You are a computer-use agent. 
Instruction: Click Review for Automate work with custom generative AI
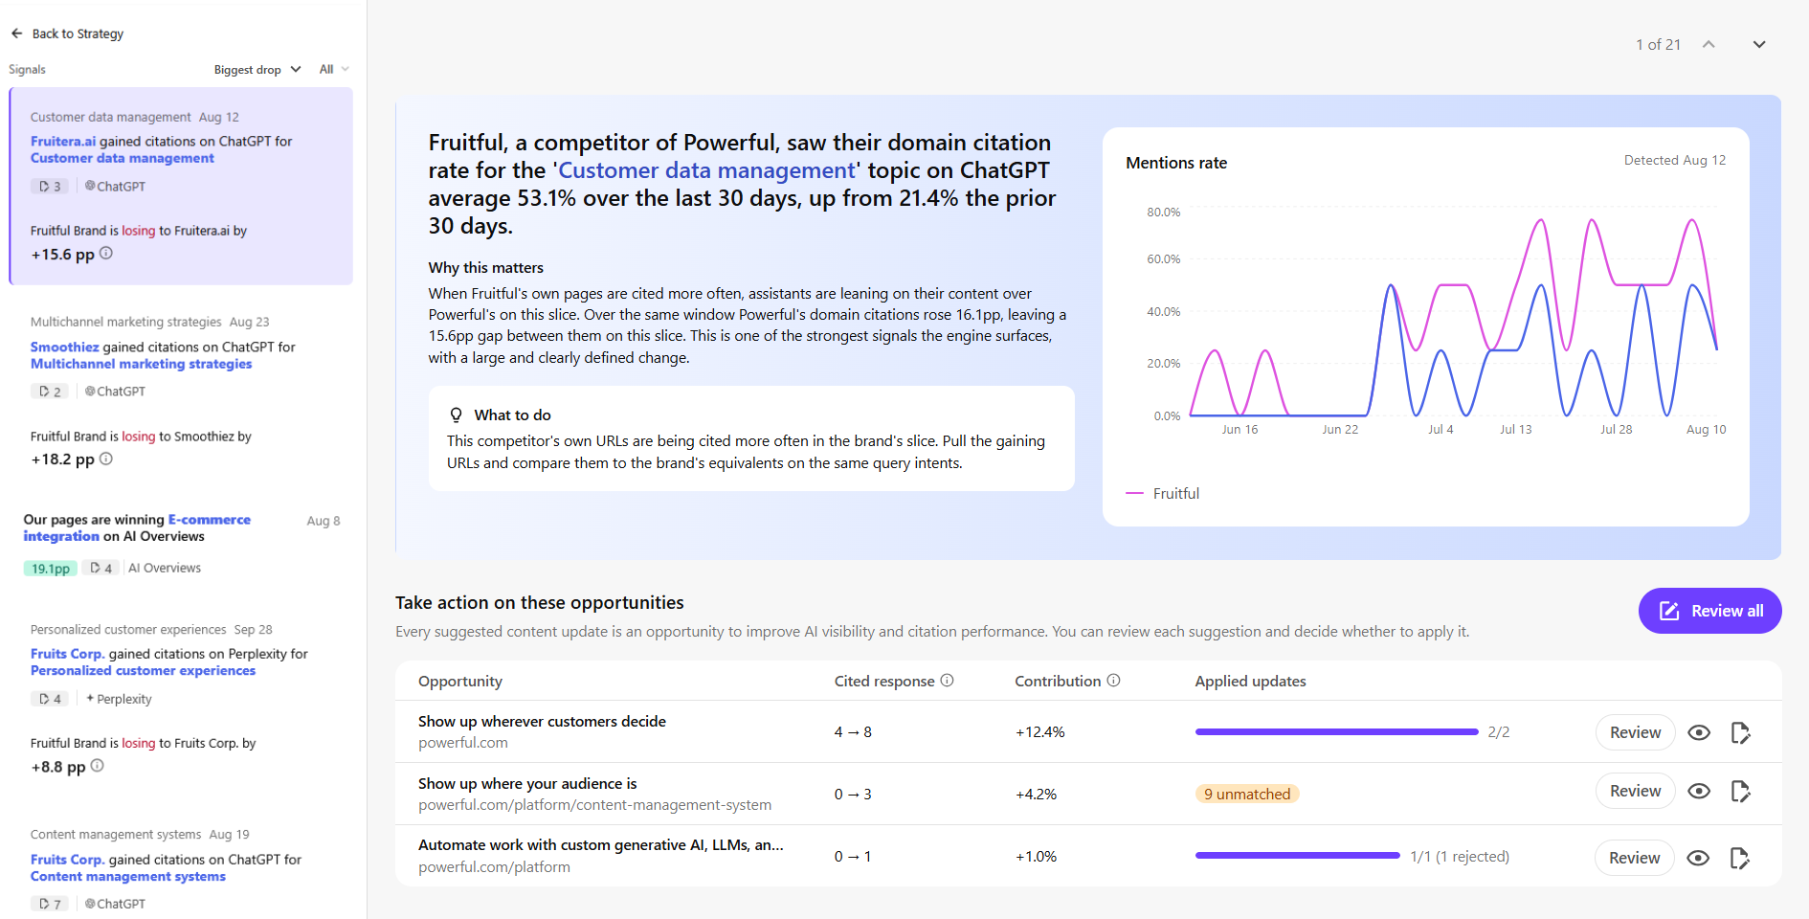[1634, 858]
